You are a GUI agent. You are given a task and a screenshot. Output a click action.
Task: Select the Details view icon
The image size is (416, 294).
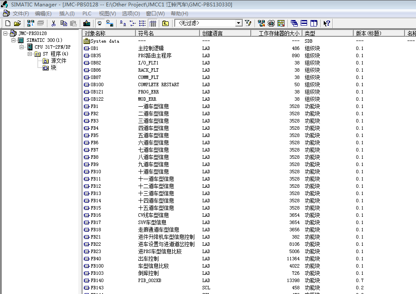[152, 23]
